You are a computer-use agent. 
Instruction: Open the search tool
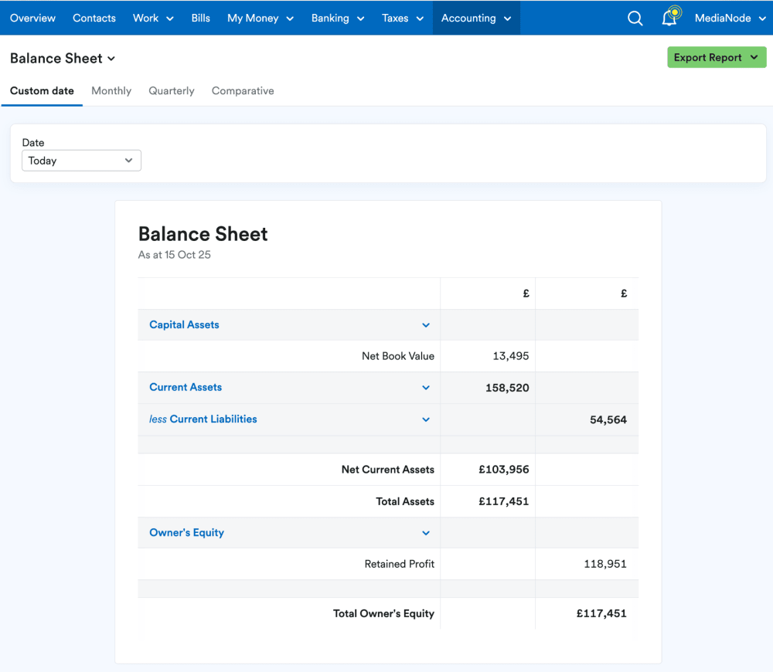pyautogui.click(x=635, y=18)
